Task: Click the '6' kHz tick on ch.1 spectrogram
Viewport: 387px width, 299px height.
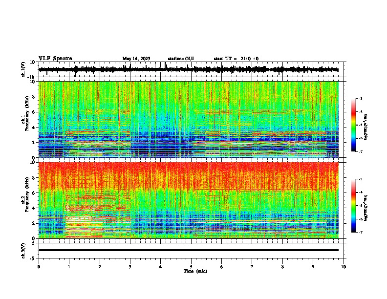Action: point(34,112)
